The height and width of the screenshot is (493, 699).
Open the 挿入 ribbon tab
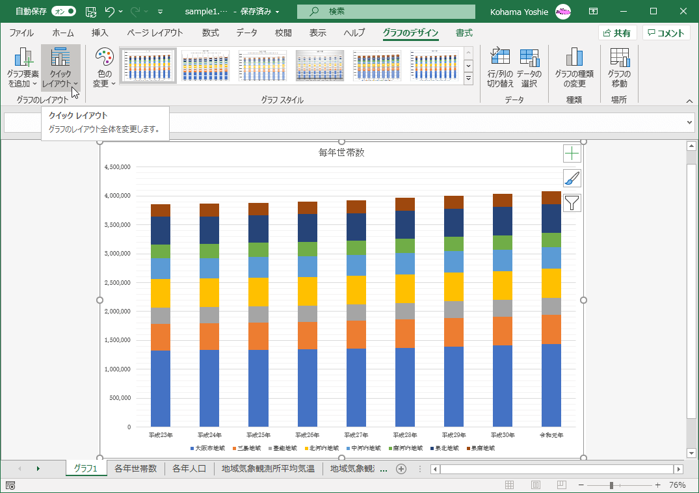pyautogui.click(x=99, y=33)
